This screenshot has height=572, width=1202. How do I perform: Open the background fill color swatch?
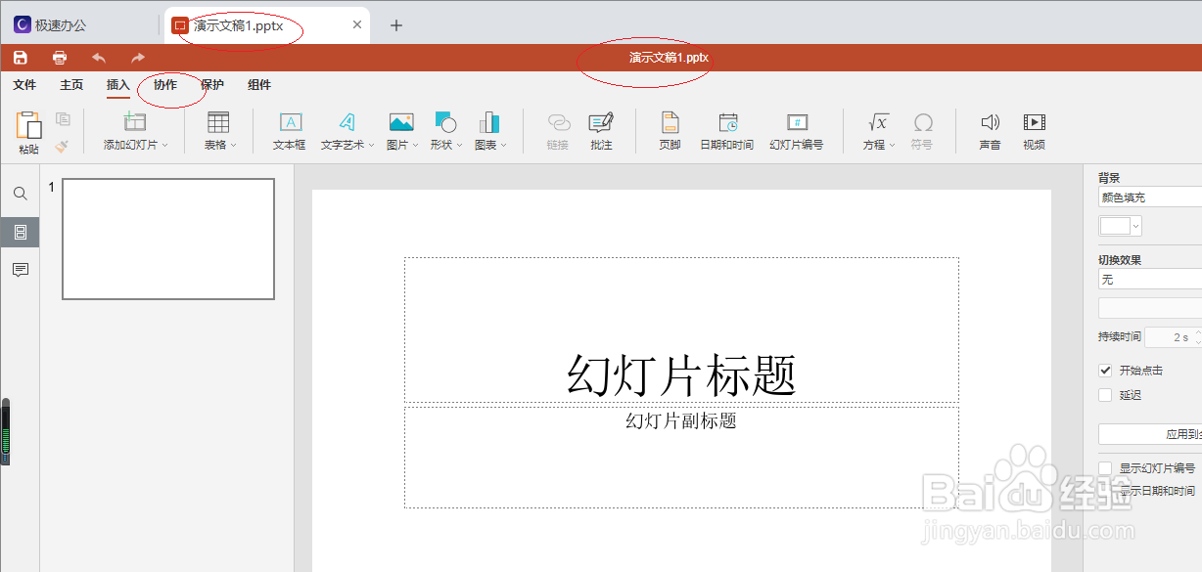point(1115,225)
